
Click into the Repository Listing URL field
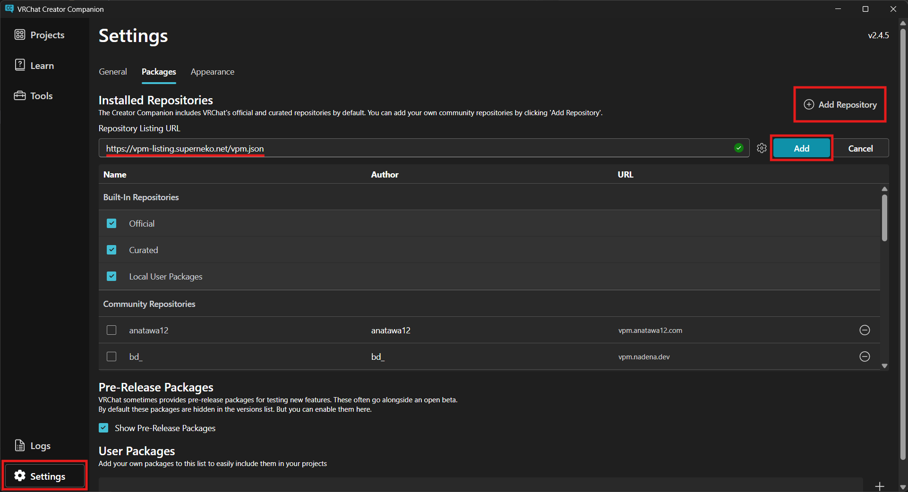point(424,148)
